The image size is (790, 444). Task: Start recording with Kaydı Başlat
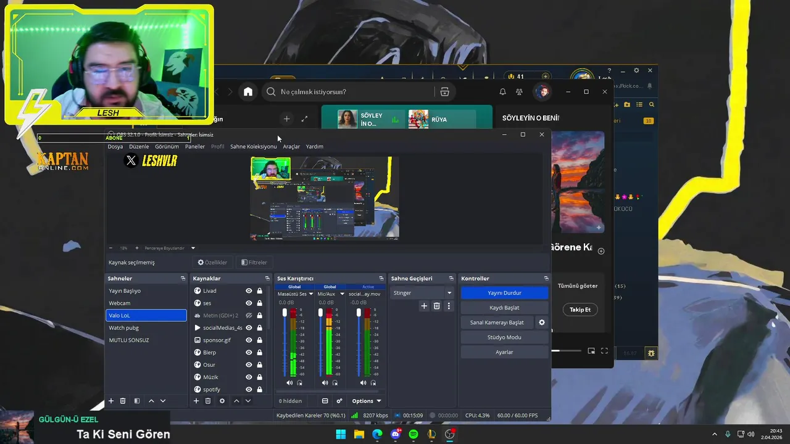(x=504, y=308)
